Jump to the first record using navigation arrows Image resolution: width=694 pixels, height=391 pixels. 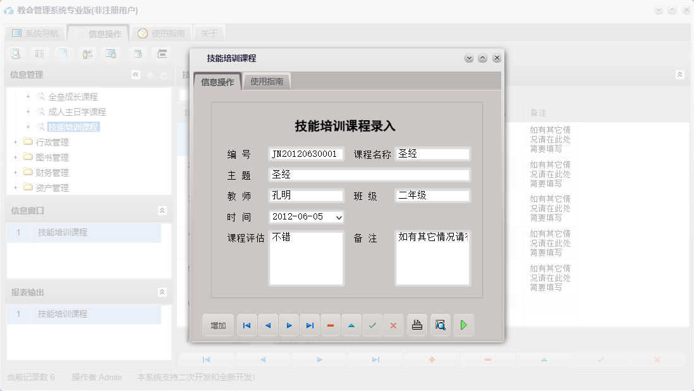[247, 325]
